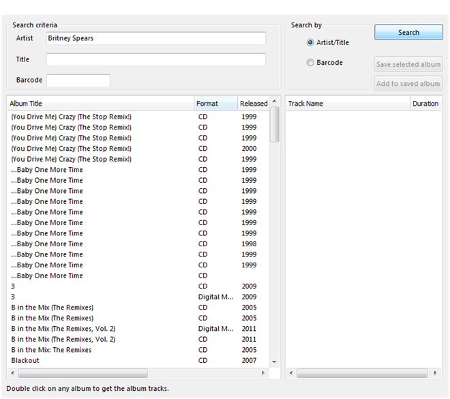Image resolution: width=450 pixels, height=399 pixels.
Task: Click the album list right scroll arrow
Action: [x=263, y=373]
